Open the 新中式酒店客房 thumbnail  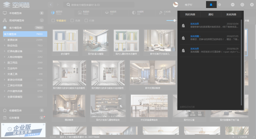(x=153, y=73)
